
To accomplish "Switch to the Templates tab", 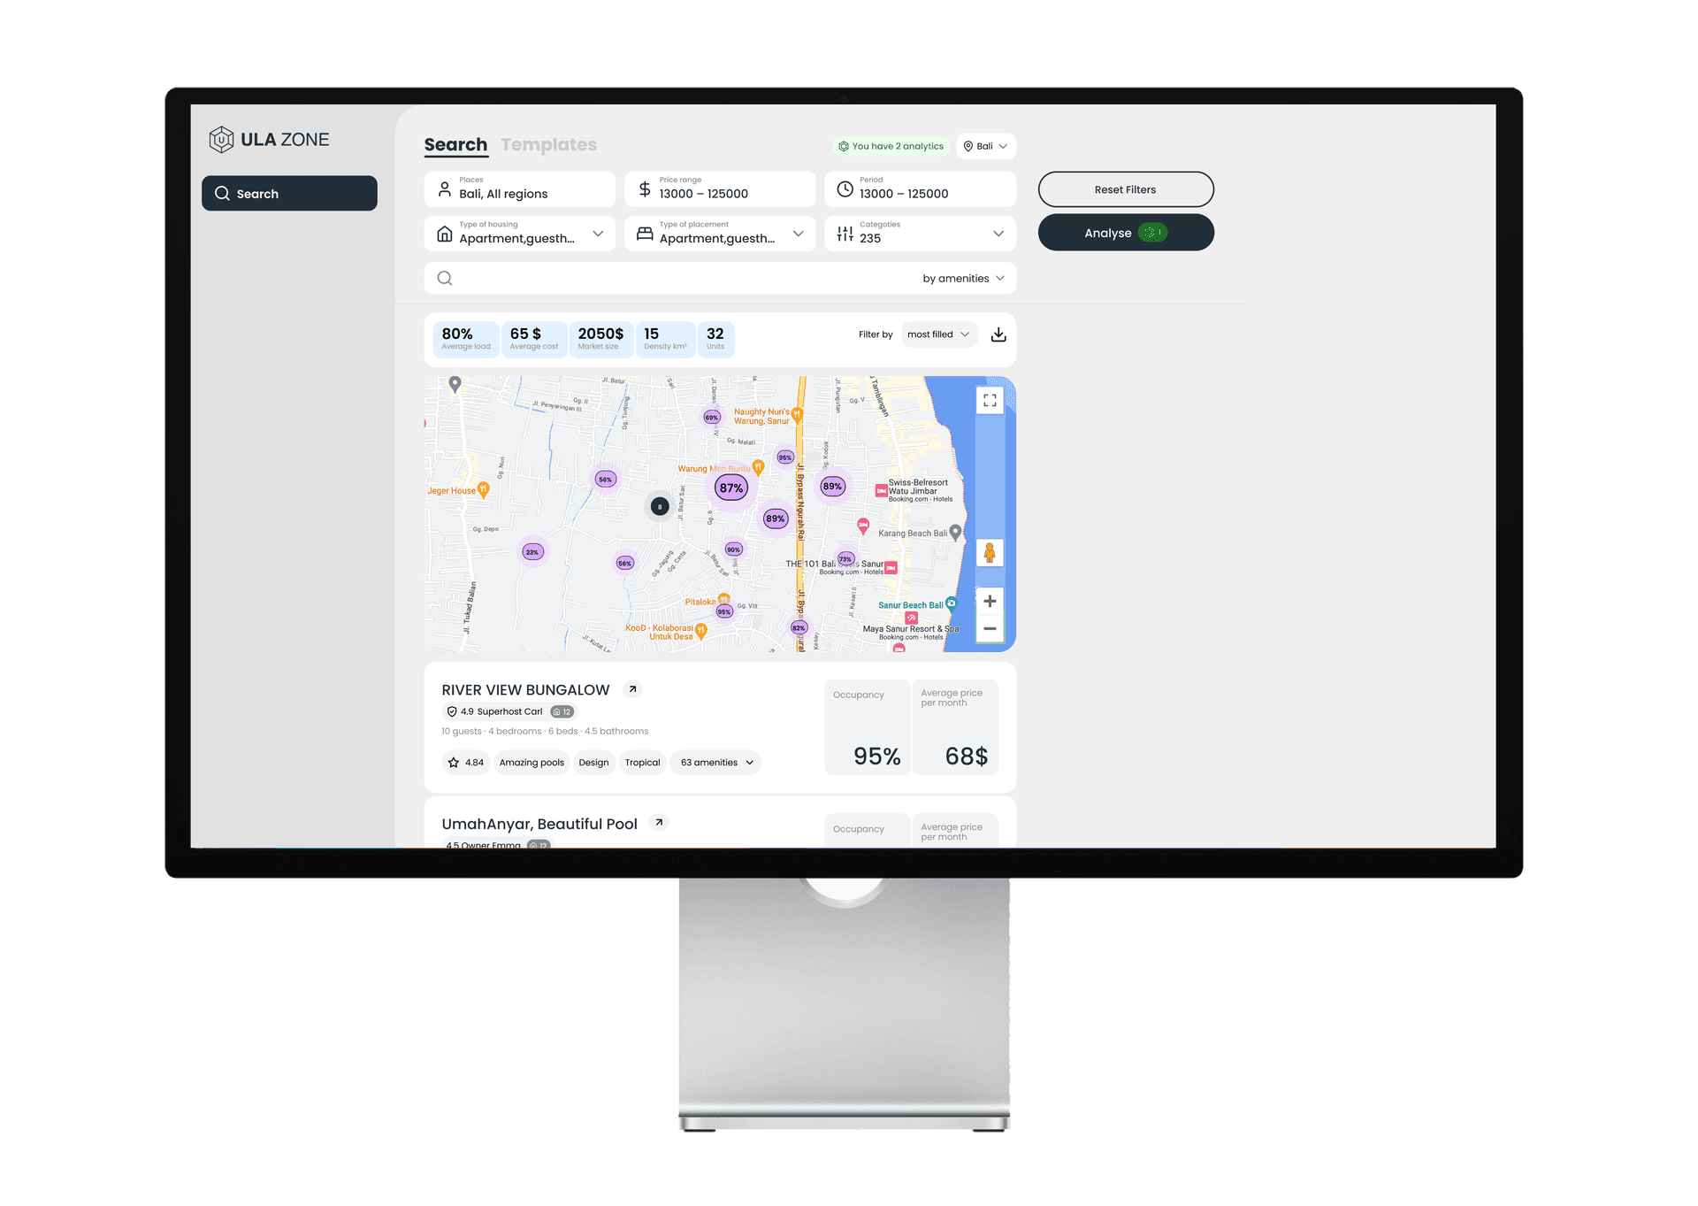I will click(x=548, y=145).
